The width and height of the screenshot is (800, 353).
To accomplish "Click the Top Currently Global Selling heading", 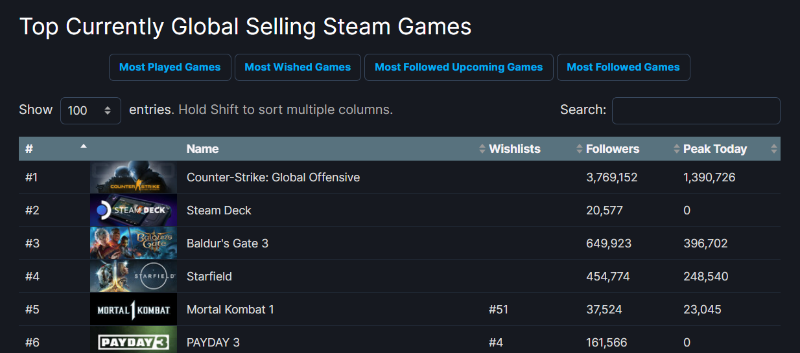I will [246, 27].
